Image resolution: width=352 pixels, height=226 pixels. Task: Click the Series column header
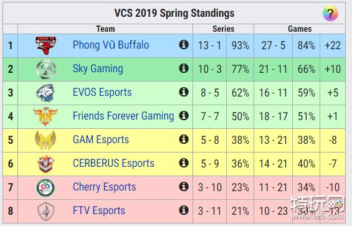(x=224, y=29)
